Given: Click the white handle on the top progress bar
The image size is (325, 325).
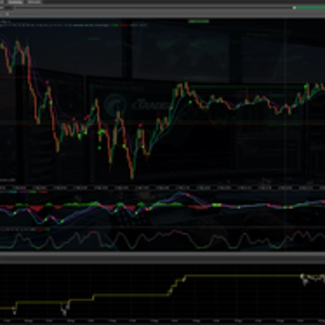Looking at the screenshot, I should [x=294, y=8].
